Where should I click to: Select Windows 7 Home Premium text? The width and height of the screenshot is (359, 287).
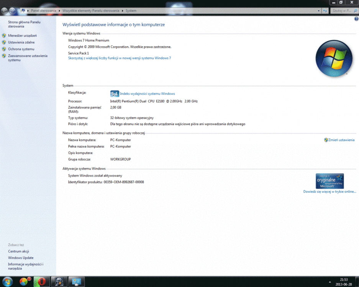[89, 41]
